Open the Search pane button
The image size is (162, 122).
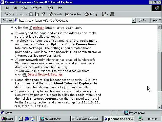tap(55, 14)
